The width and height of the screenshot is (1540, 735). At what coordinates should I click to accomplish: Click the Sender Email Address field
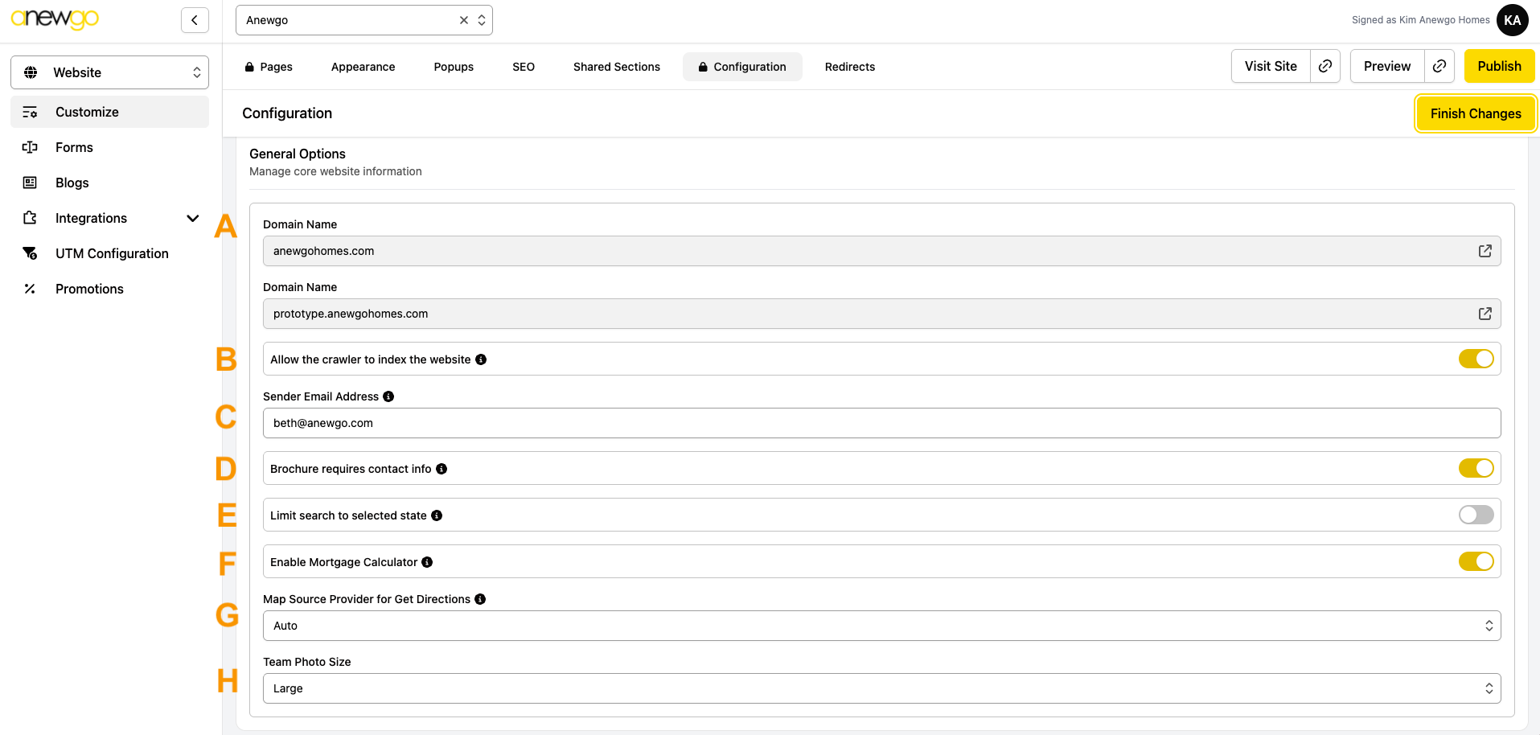[x=881, y=423]
